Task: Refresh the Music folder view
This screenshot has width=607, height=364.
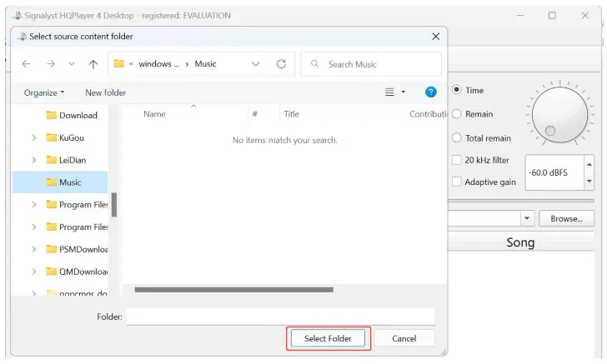Action: 282,64
